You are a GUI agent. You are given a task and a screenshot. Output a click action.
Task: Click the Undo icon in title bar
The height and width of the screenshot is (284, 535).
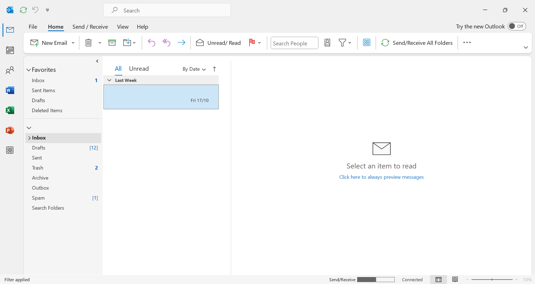click(x=35, y=10)
